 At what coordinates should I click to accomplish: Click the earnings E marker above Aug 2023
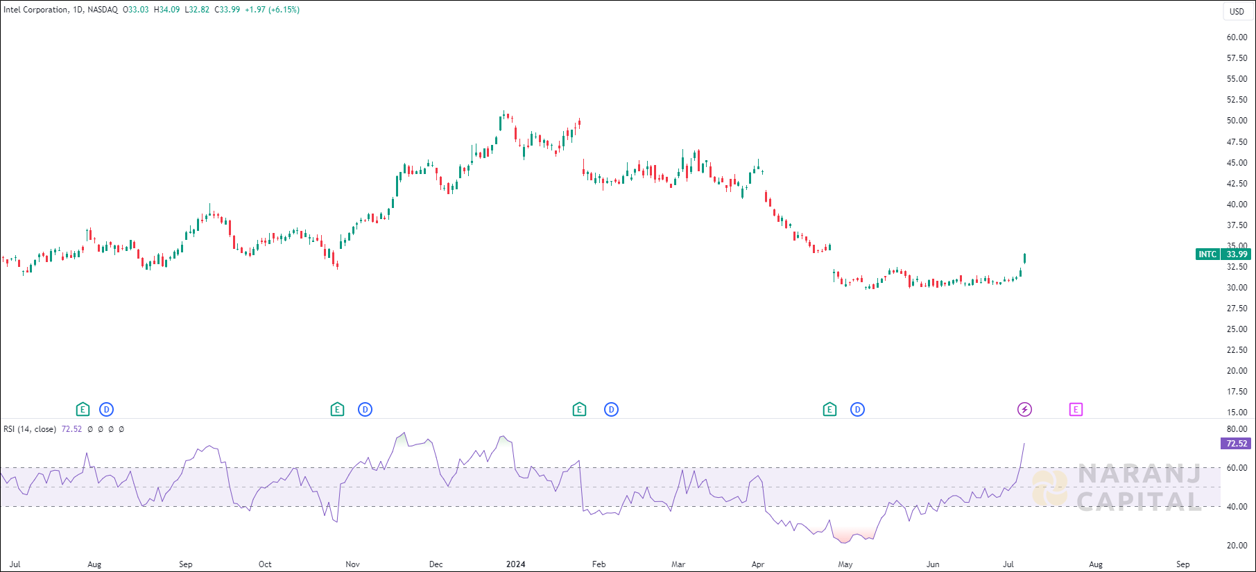pyautogui.click(x=83, y=410)
